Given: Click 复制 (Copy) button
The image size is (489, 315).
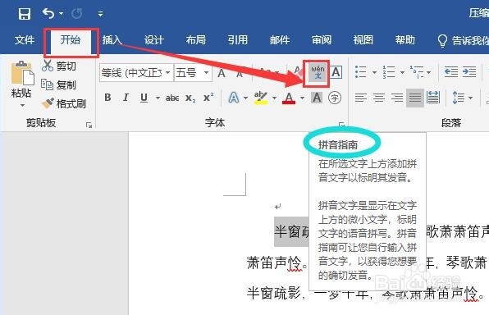Looking at the screenshot, I should [59, 84].
